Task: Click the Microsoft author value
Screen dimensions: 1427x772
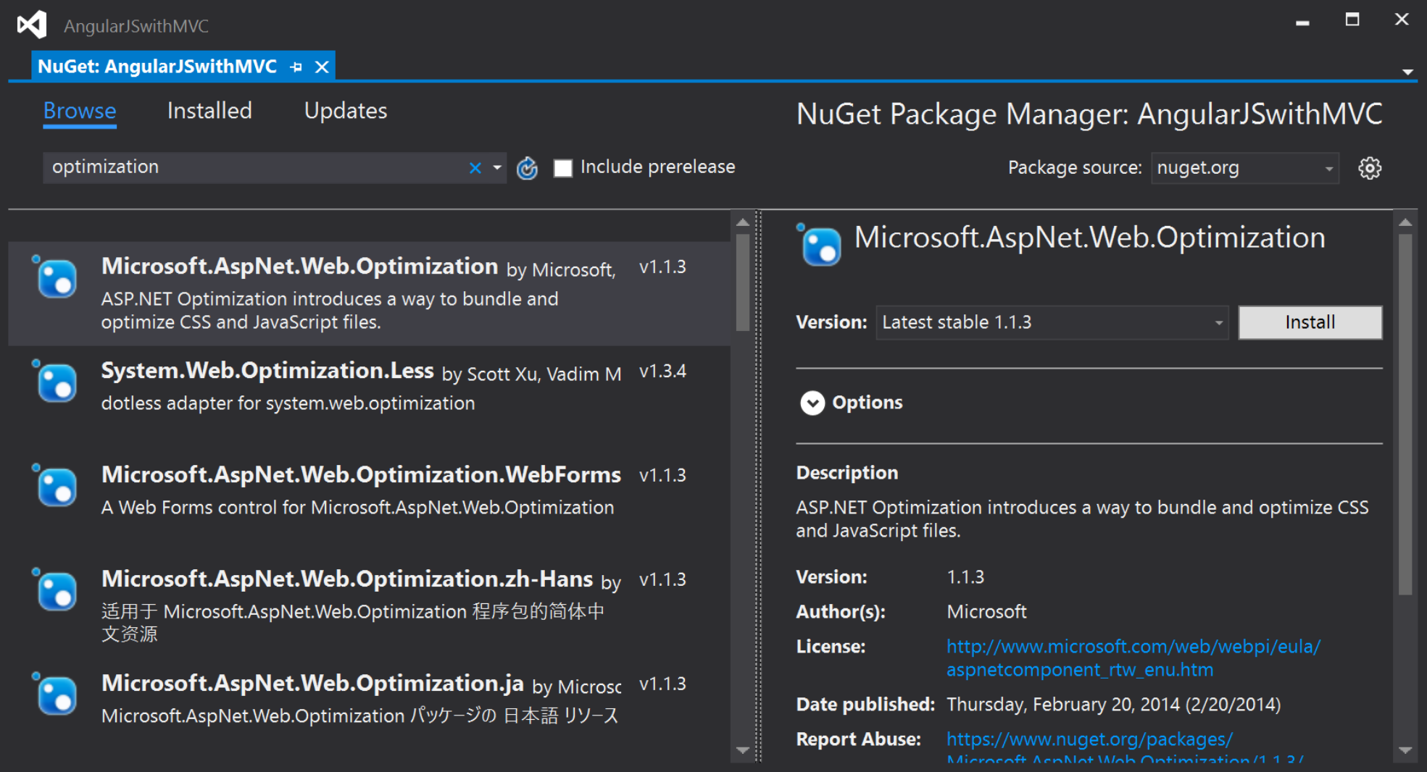Action: coord(986,612)
